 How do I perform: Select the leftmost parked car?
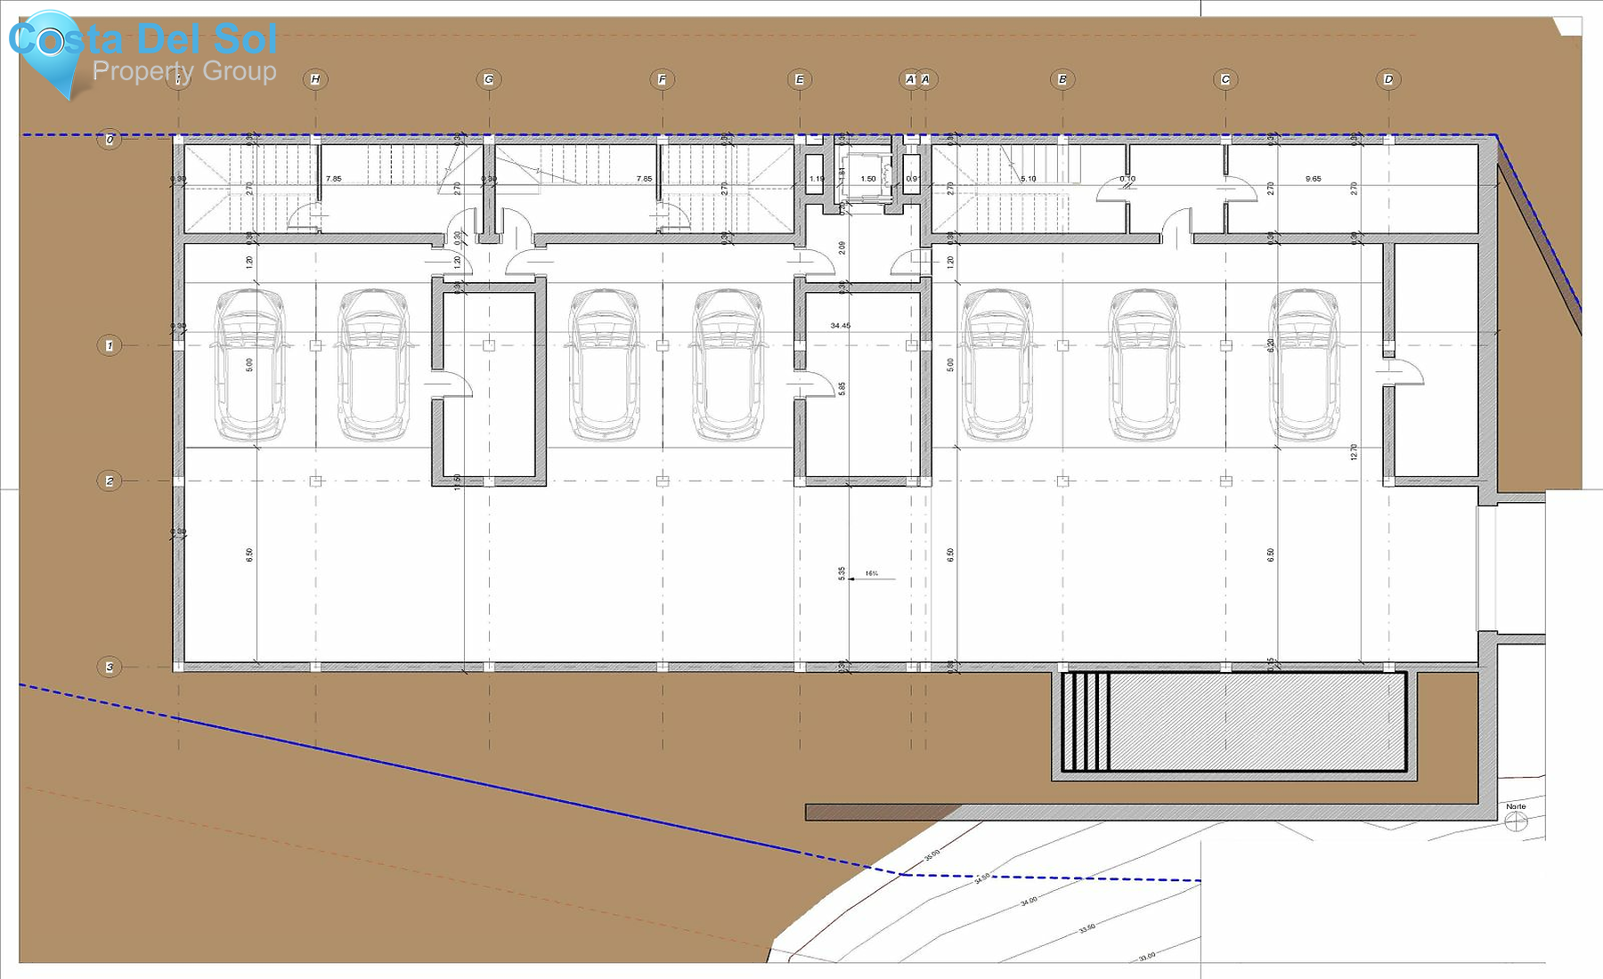click(x=251, y=365)
